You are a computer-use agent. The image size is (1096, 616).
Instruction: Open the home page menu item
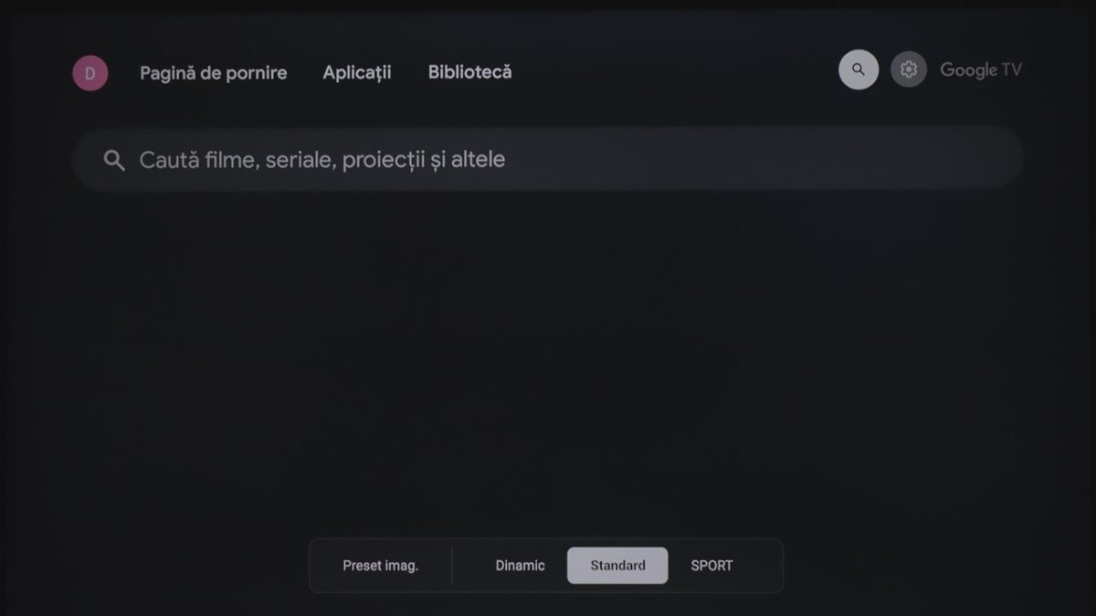pyautogui.click(x=213, y=73)
